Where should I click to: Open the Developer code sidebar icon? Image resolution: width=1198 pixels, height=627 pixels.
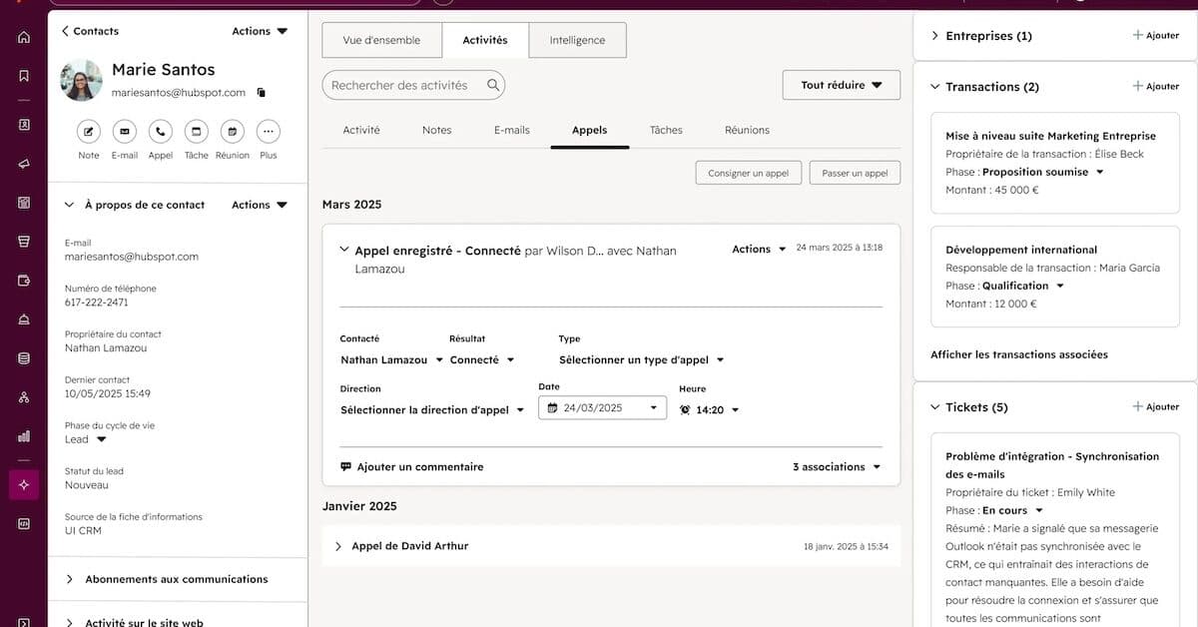pos(24,523)
